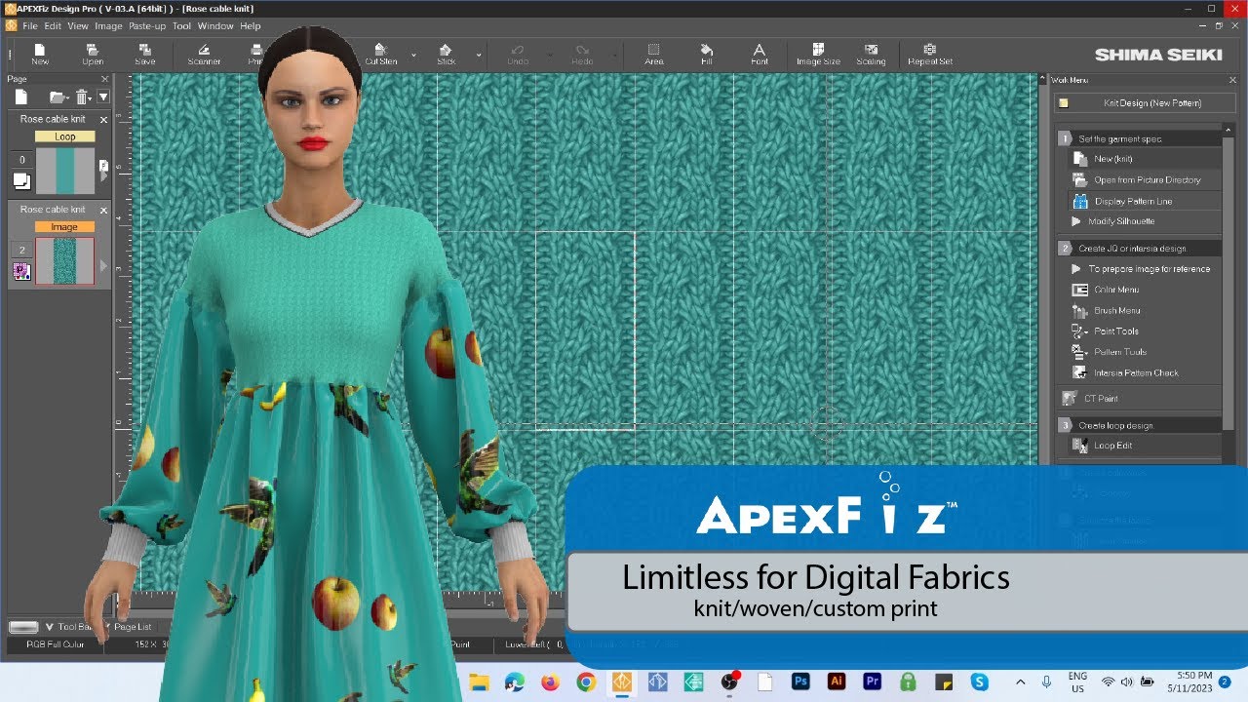Click the orange Image label button

click(x=64, y=226)
